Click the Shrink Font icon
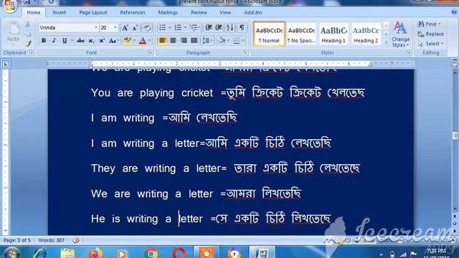Screen dimensions: 459x258 click(135, 28)
